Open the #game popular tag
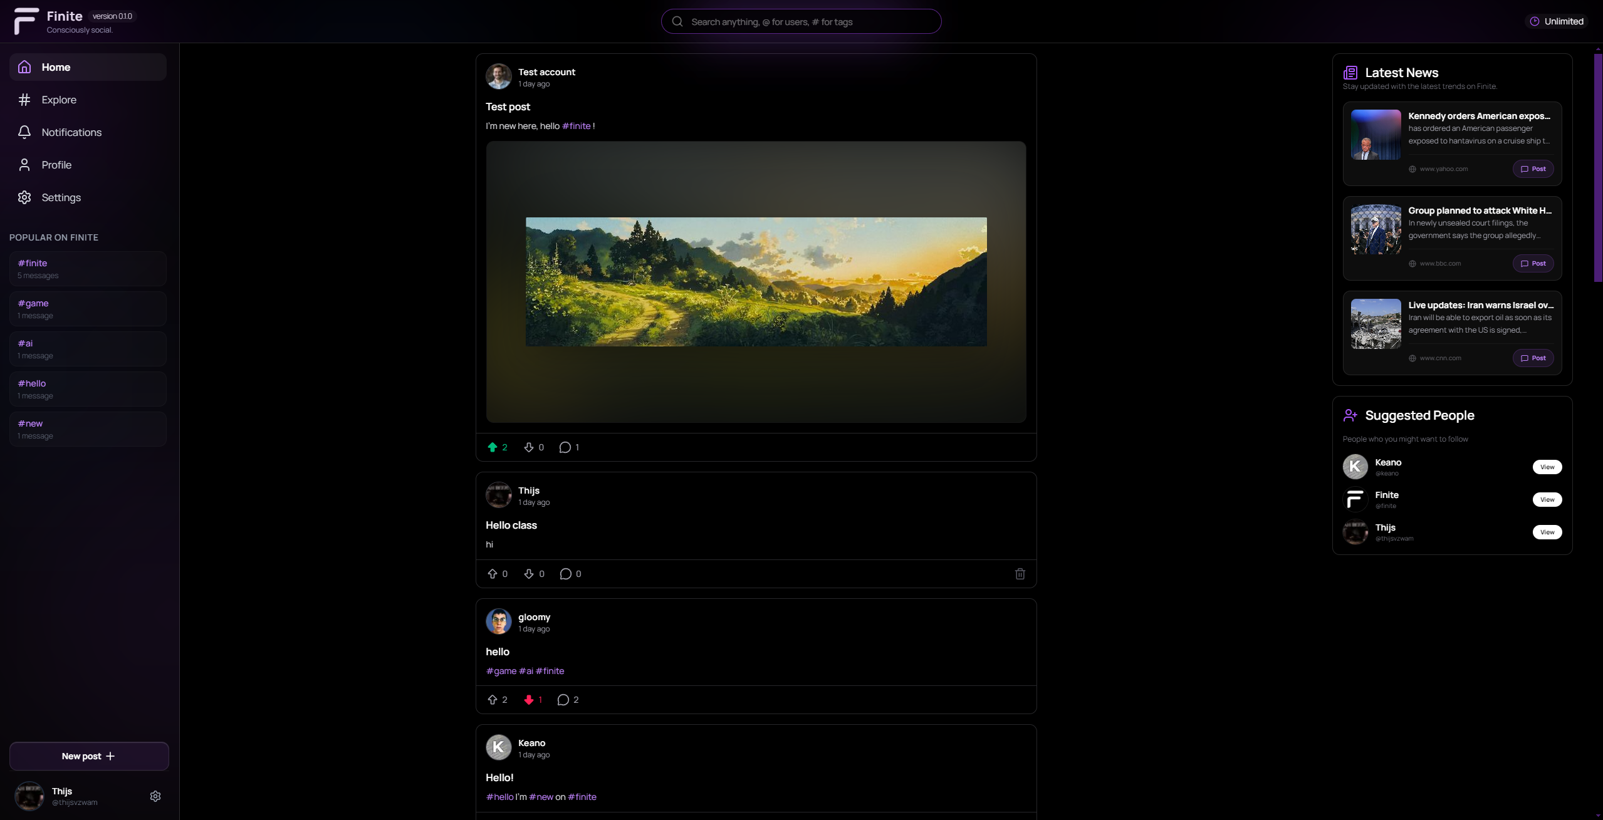The height and width of the screenshot is (820, 1603). tap(88, 309)
